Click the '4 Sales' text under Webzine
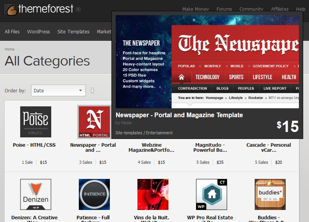This screenshot has width=309, height=222. pos(144,162)
